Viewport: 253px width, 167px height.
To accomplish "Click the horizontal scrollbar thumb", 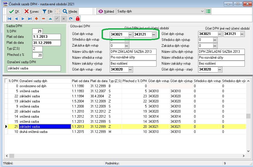I will tap(12, 156).
